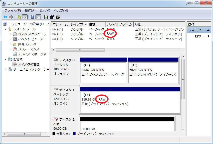Select the (C:) volume row
Image resolution: width=213 pixels, height=144 pixels.
(x=118, y=29)
